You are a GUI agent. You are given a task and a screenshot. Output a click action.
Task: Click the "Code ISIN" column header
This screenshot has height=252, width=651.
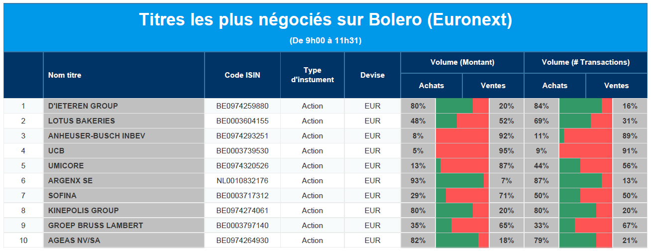click(x=242, y=75)
